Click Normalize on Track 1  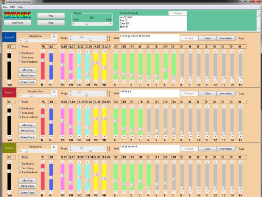[x=226, y=93]
